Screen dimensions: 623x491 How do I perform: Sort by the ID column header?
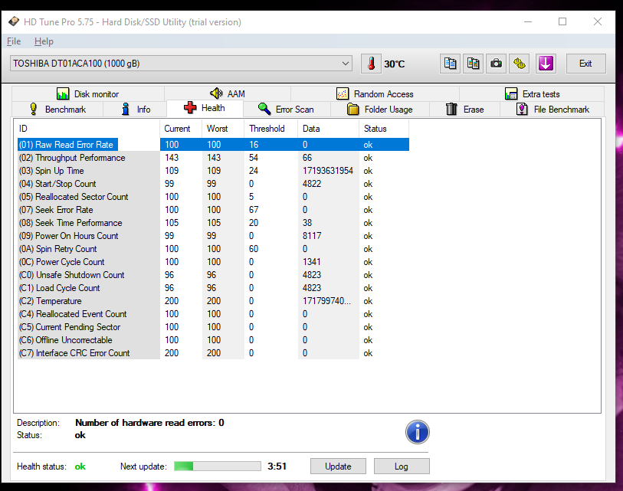click(87, 129)
